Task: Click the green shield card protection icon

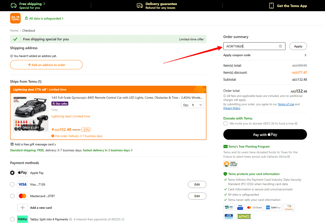Action: [x=225, y=174]
